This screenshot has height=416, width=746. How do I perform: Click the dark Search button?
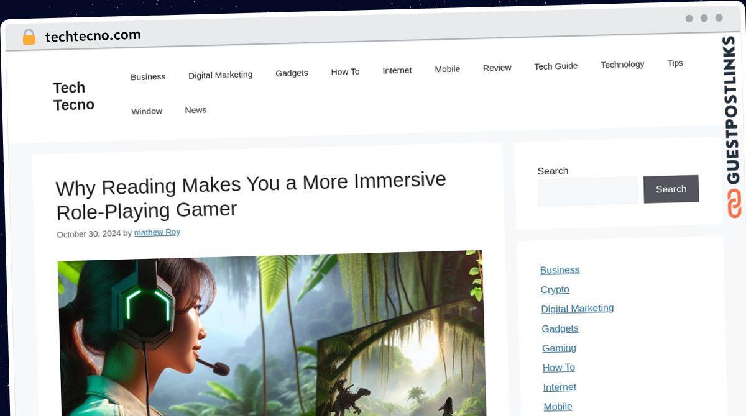click(x=671, y=189)
